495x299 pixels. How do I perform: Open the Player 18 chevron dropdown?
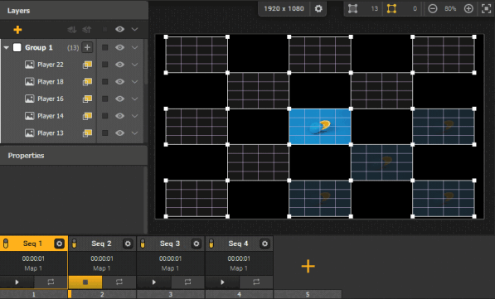(135, 82)
